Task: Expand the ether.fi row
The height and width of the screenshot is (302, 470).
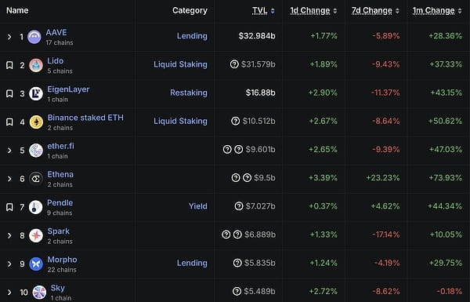Action: (9, 150)
